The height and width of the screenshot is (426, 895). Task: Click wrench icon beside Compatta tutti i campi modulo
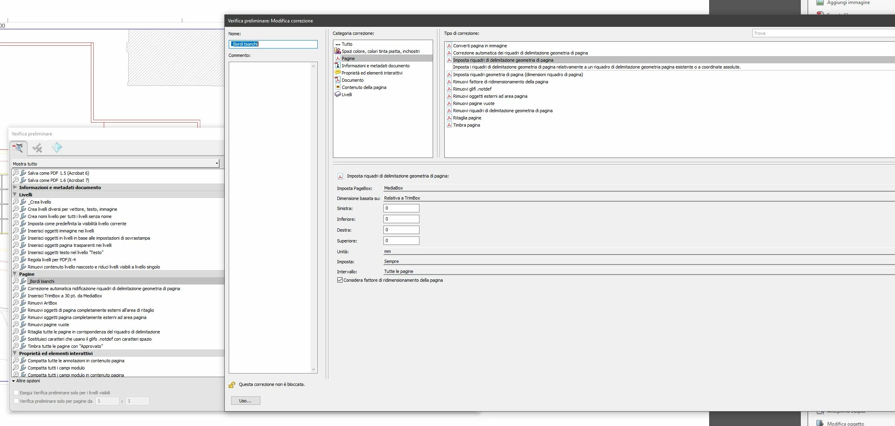point(23,368)
